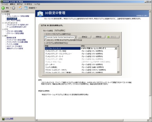Screen dimensions: 152x122
Task: Click the horizontal scrollbar left arrow at bottom
Action: click(36, 120)
